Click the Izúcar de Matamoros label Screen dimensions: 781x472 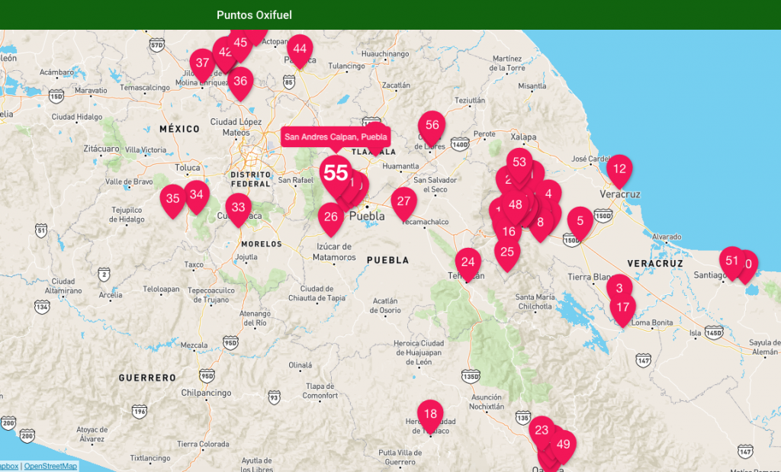point(334,252)
